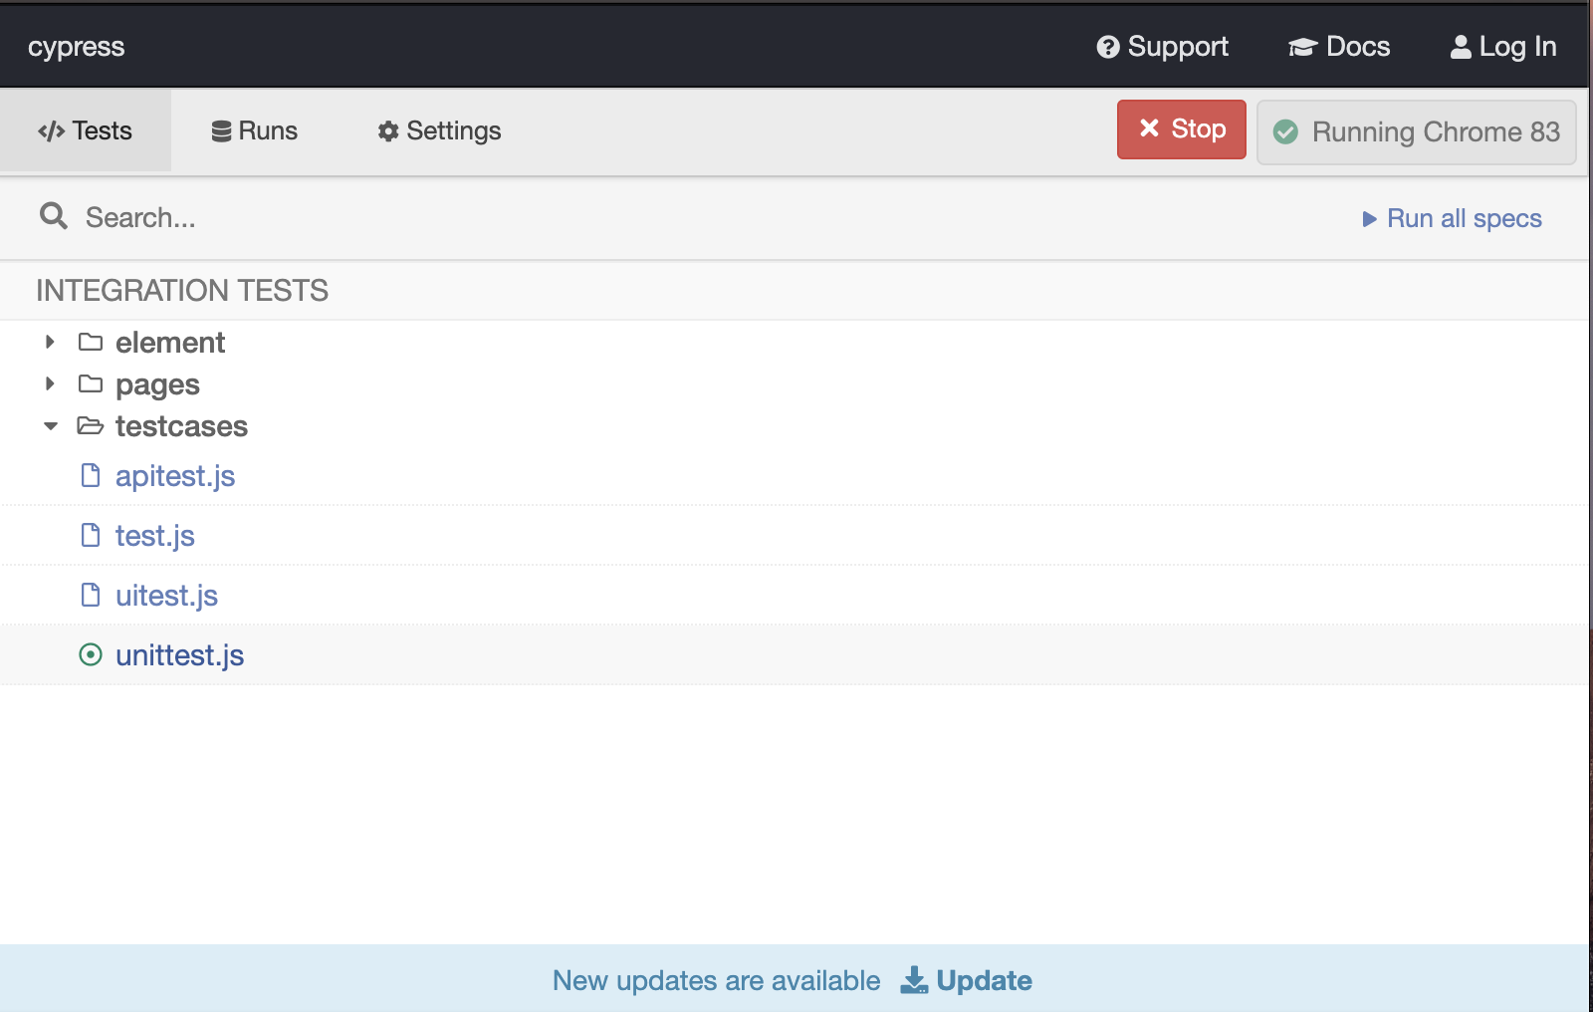This screenshot has width=1593, height=1012.
Task: Click Log In
Action: (1503, 47)
